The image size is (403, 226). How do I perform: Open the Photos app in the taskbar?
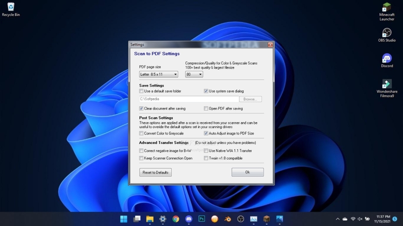coord(280,219)
